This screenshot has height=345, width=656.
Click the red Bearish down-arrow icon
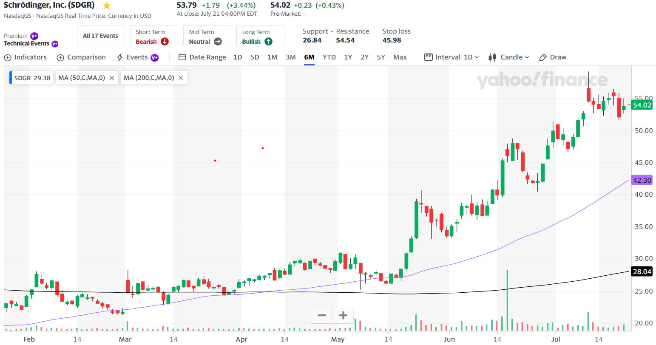tap(165, 42)
